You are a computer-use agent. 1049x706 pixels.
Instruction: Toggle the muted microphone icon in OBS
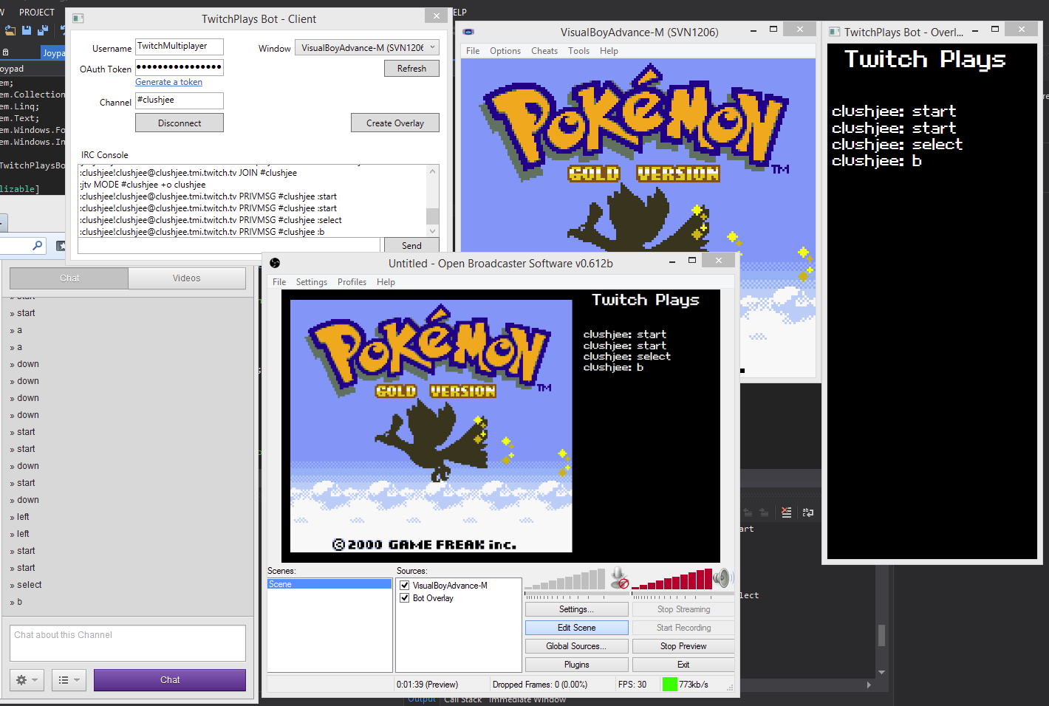[619, 578]
